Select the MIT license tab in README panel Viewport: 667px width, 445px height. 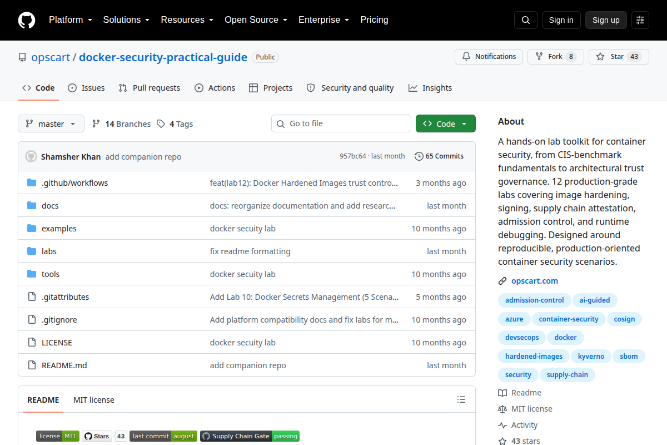click(94, 400)
